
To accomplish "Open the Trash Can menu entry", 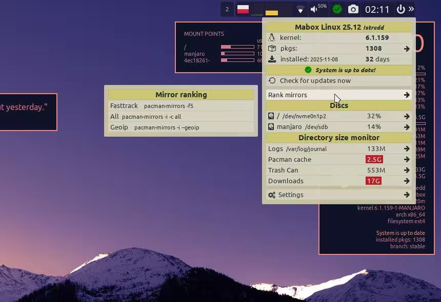I will tap(283, 170).
